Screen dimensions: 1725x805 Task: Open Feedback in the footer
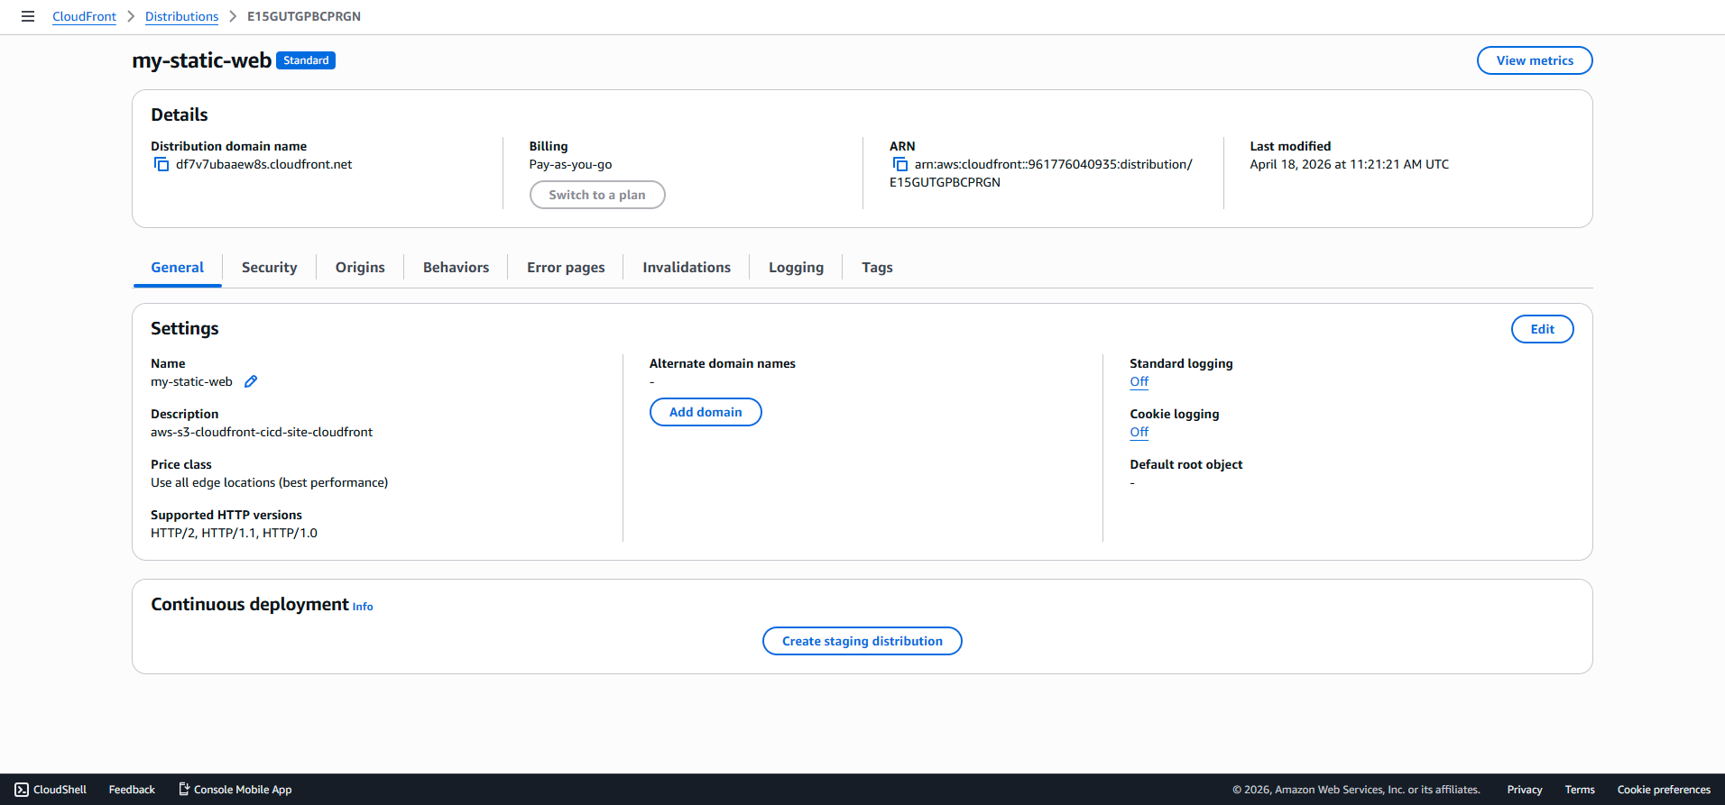pyautogui.click(x=132, y=790)
